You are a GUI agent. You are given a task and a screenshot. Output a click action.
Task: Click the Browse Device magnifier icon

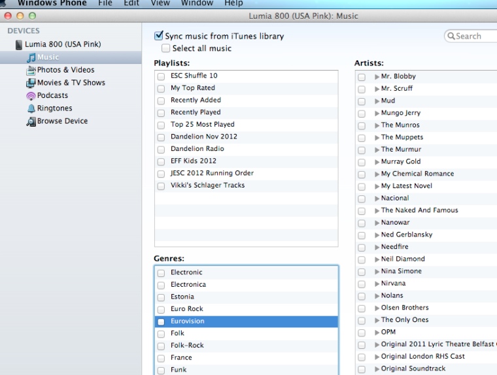point(31,122)
